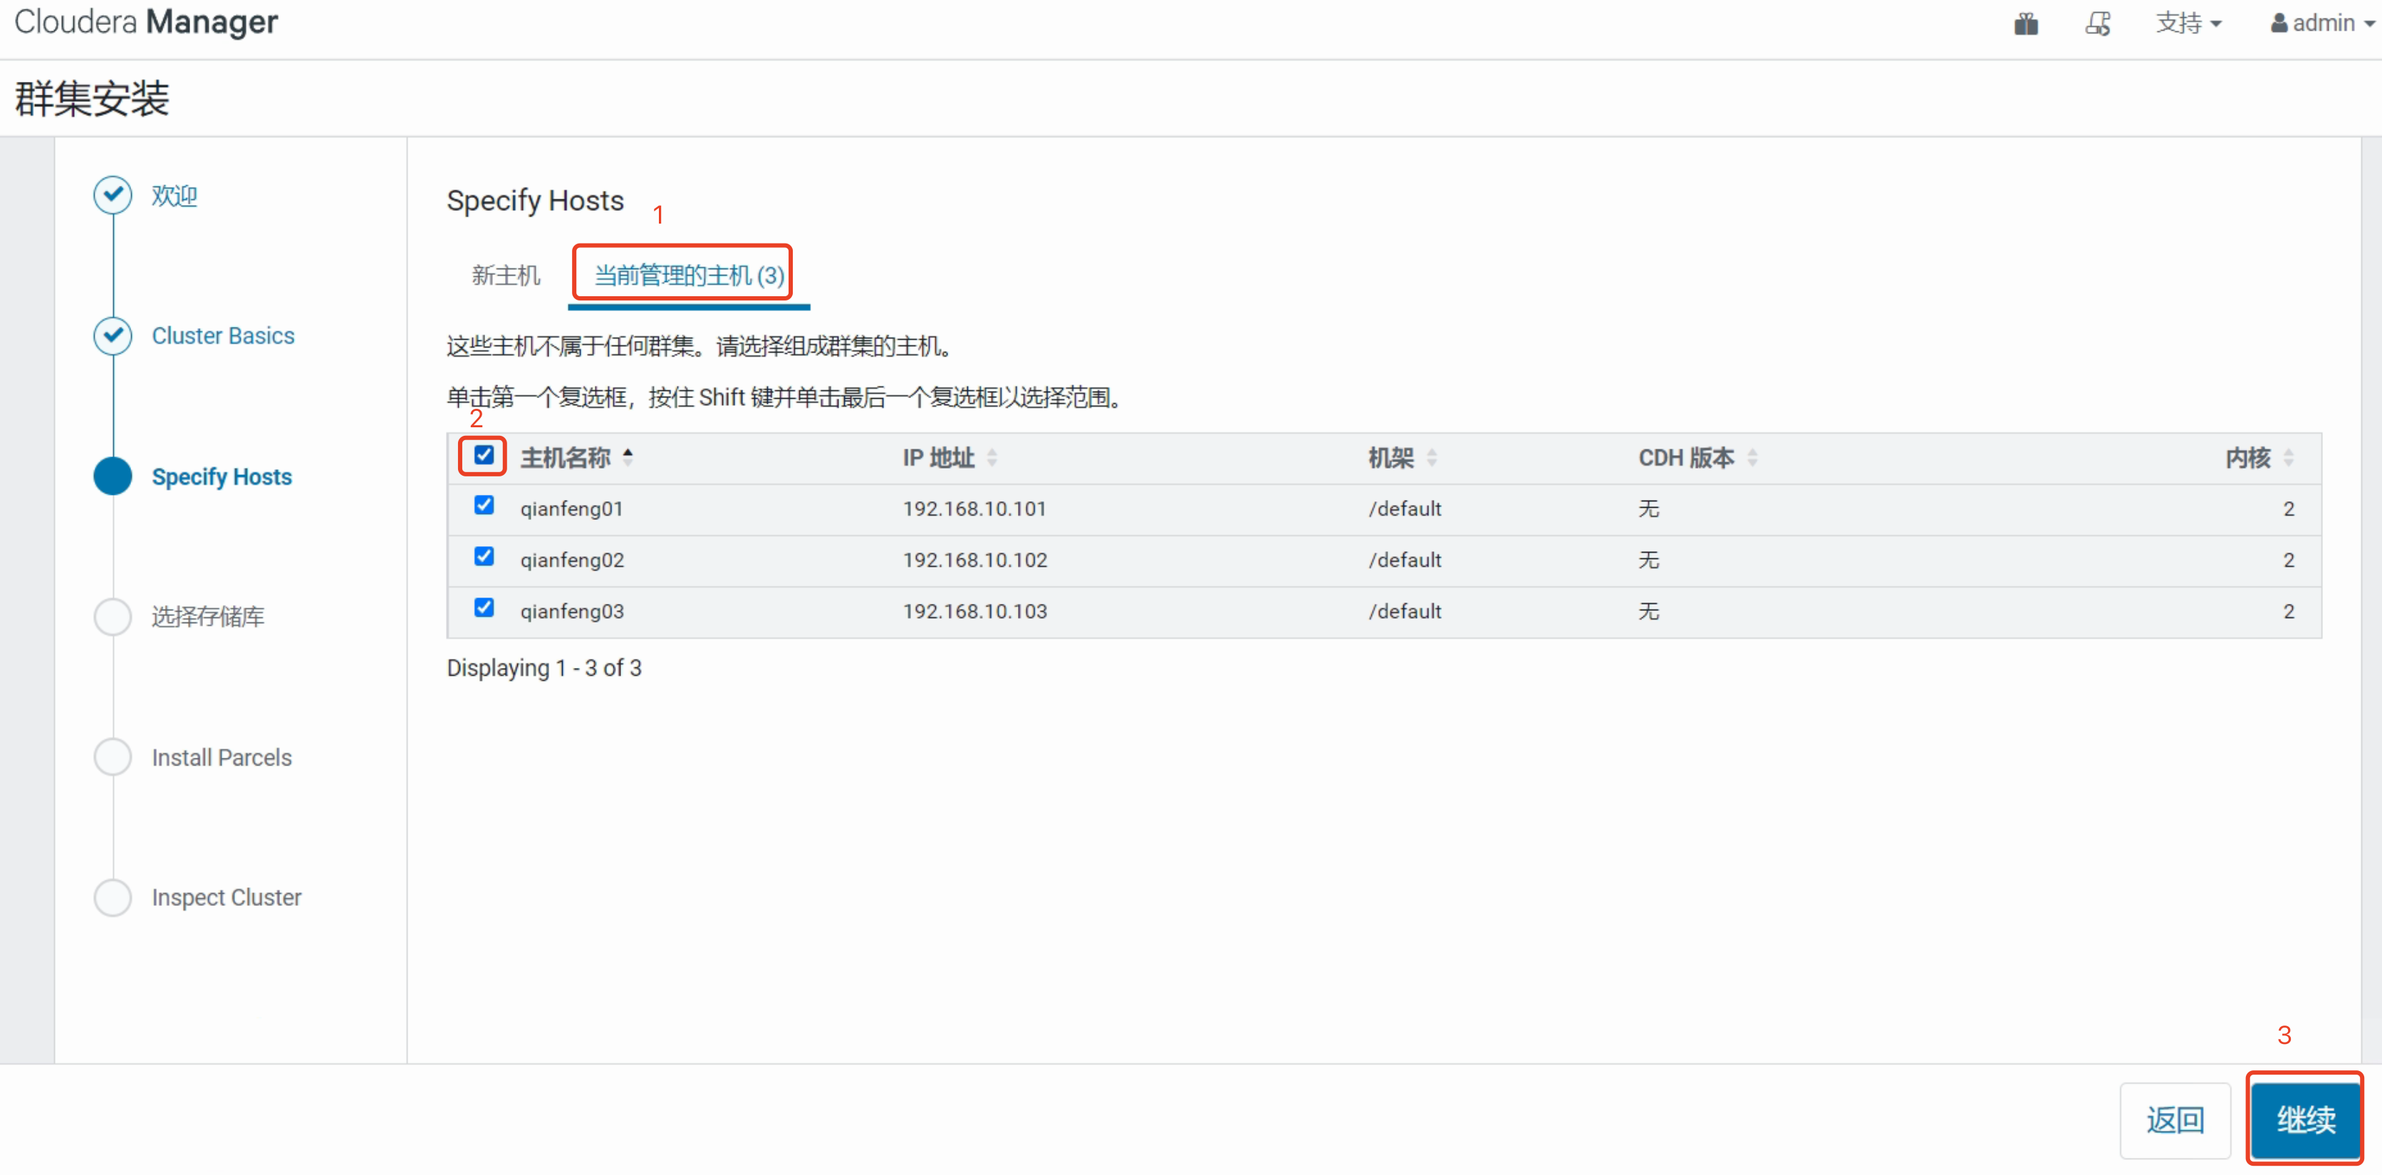Toggle the select-all hosts header checkbox
Image resolution: width=2382 pixels, height=1175 pixels.
484,455
